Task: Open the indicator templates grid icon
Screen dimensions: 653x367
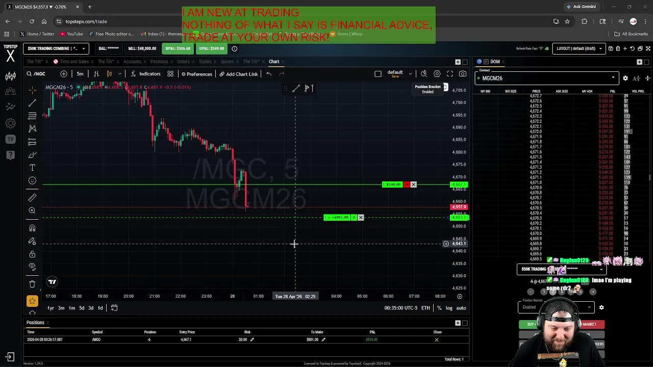Action: (170, 74)
